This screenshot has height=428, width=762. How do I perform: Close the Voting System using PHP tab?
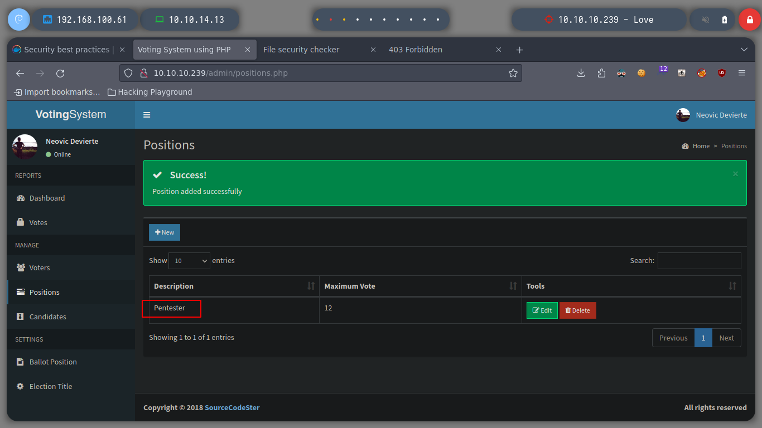pyautogui.click(x=248, y=50)
